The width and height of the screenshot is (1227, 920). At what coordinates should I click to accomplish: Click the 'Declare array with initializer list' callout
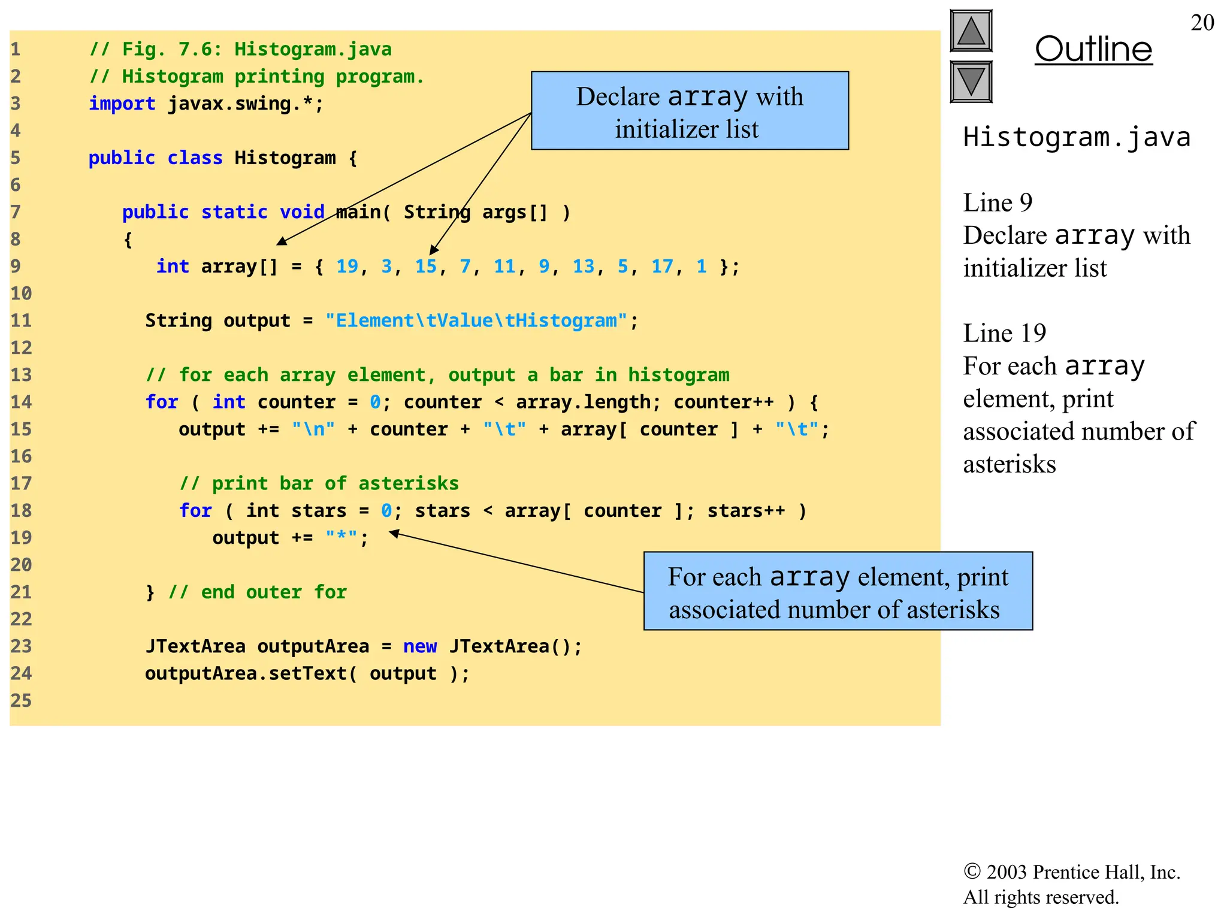(x=690, y=111)
